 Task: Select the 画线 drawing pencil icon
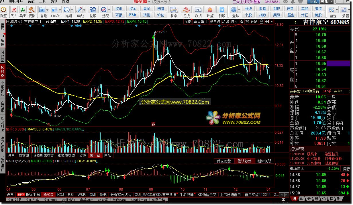click(x=79, y=10)
